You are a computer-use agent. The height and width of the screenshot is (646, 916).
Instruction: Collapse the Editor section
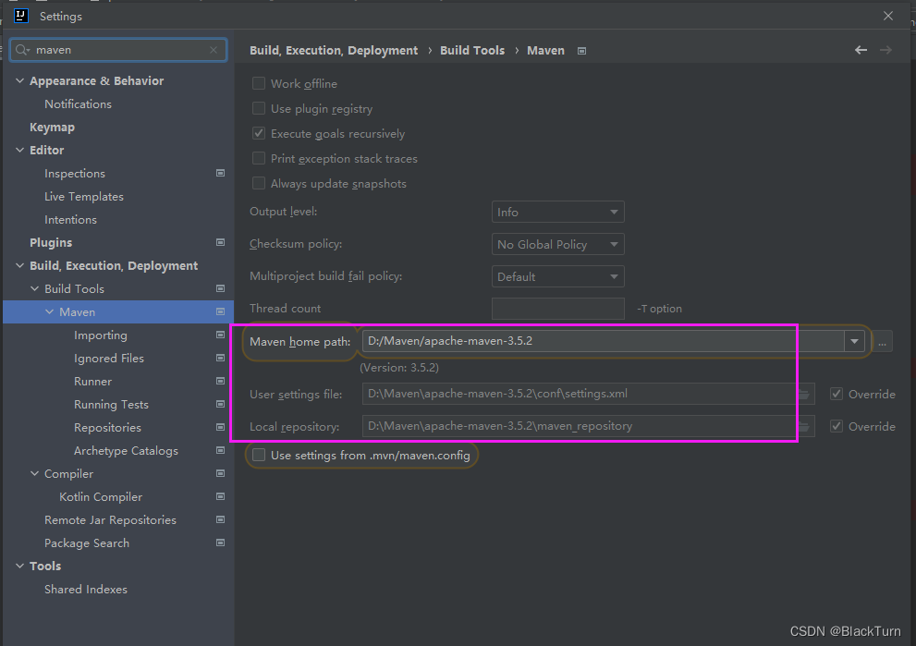point(19,150)
